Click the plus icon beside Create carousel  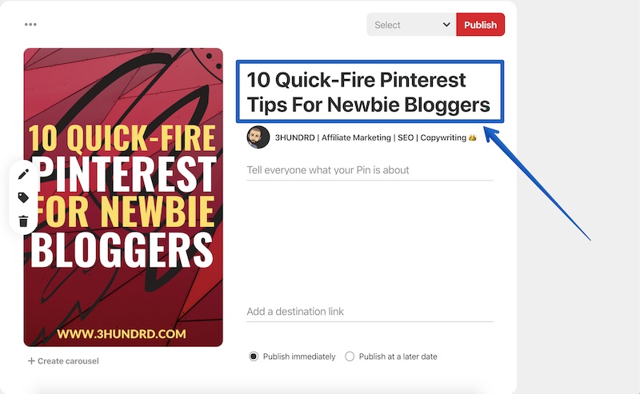(x=31, y=361)
